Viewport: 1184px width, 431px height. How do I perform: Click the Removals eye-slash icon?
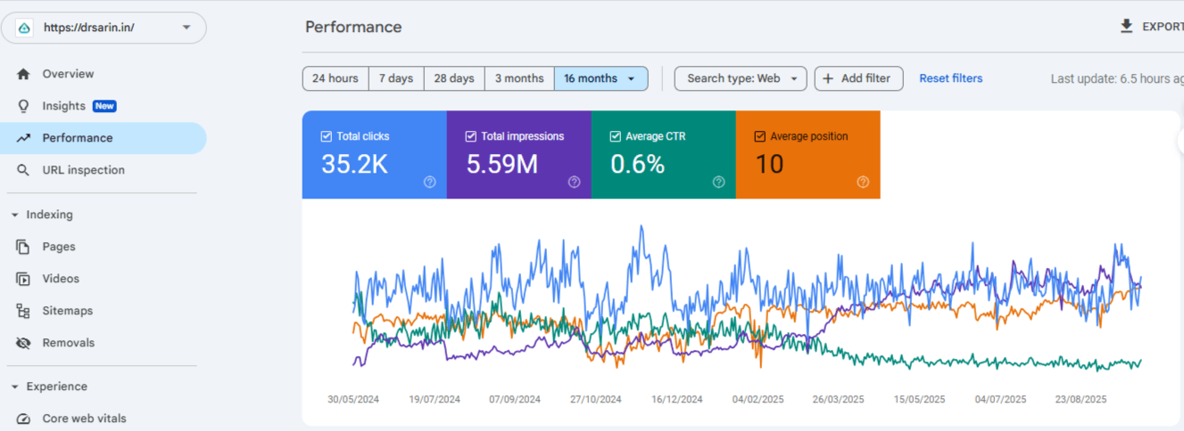click(23, 343)
